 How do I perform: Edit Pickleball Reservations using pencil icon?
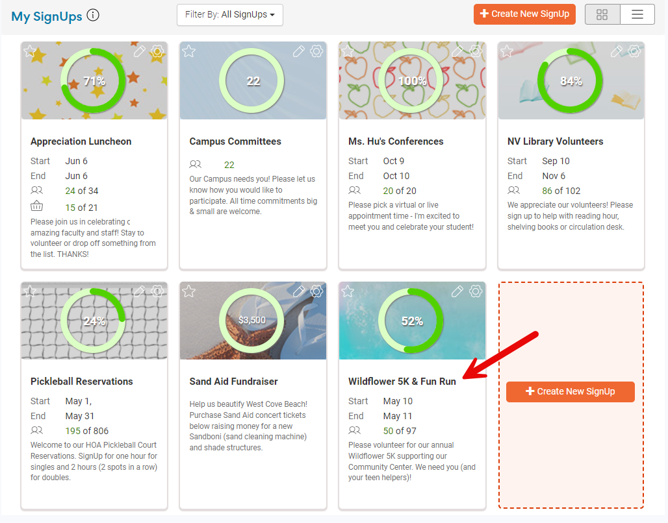pos(139,291)
